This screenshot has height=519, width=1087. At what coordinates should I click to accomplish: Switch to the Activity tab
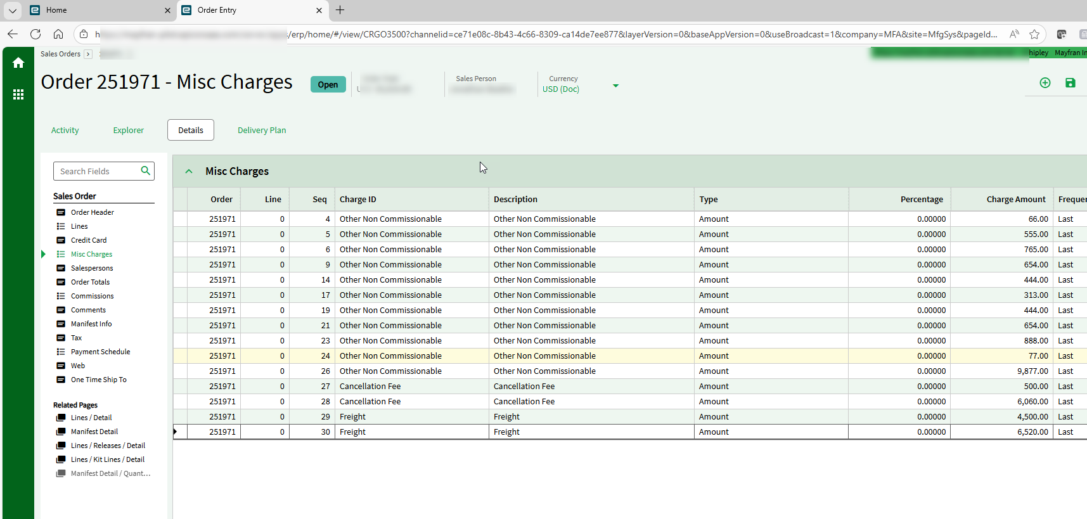65,131
